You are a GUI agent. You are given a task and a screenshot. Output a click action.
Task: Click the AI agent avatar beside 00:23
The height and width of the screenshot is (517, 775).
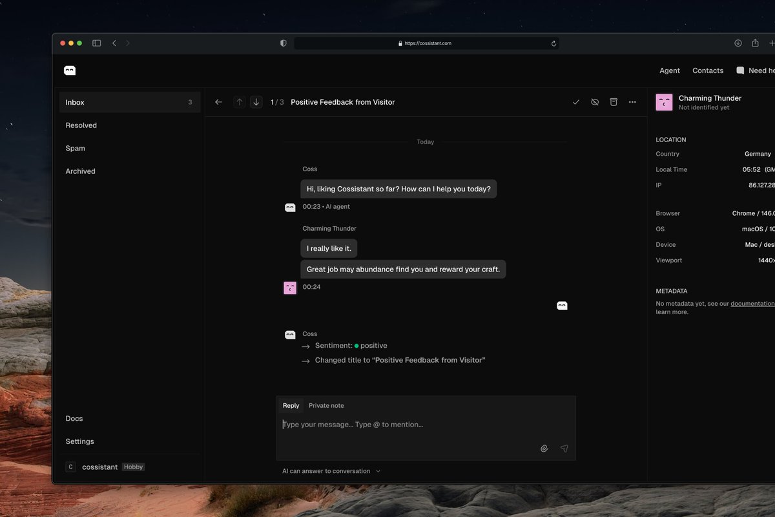click(290, 207)
